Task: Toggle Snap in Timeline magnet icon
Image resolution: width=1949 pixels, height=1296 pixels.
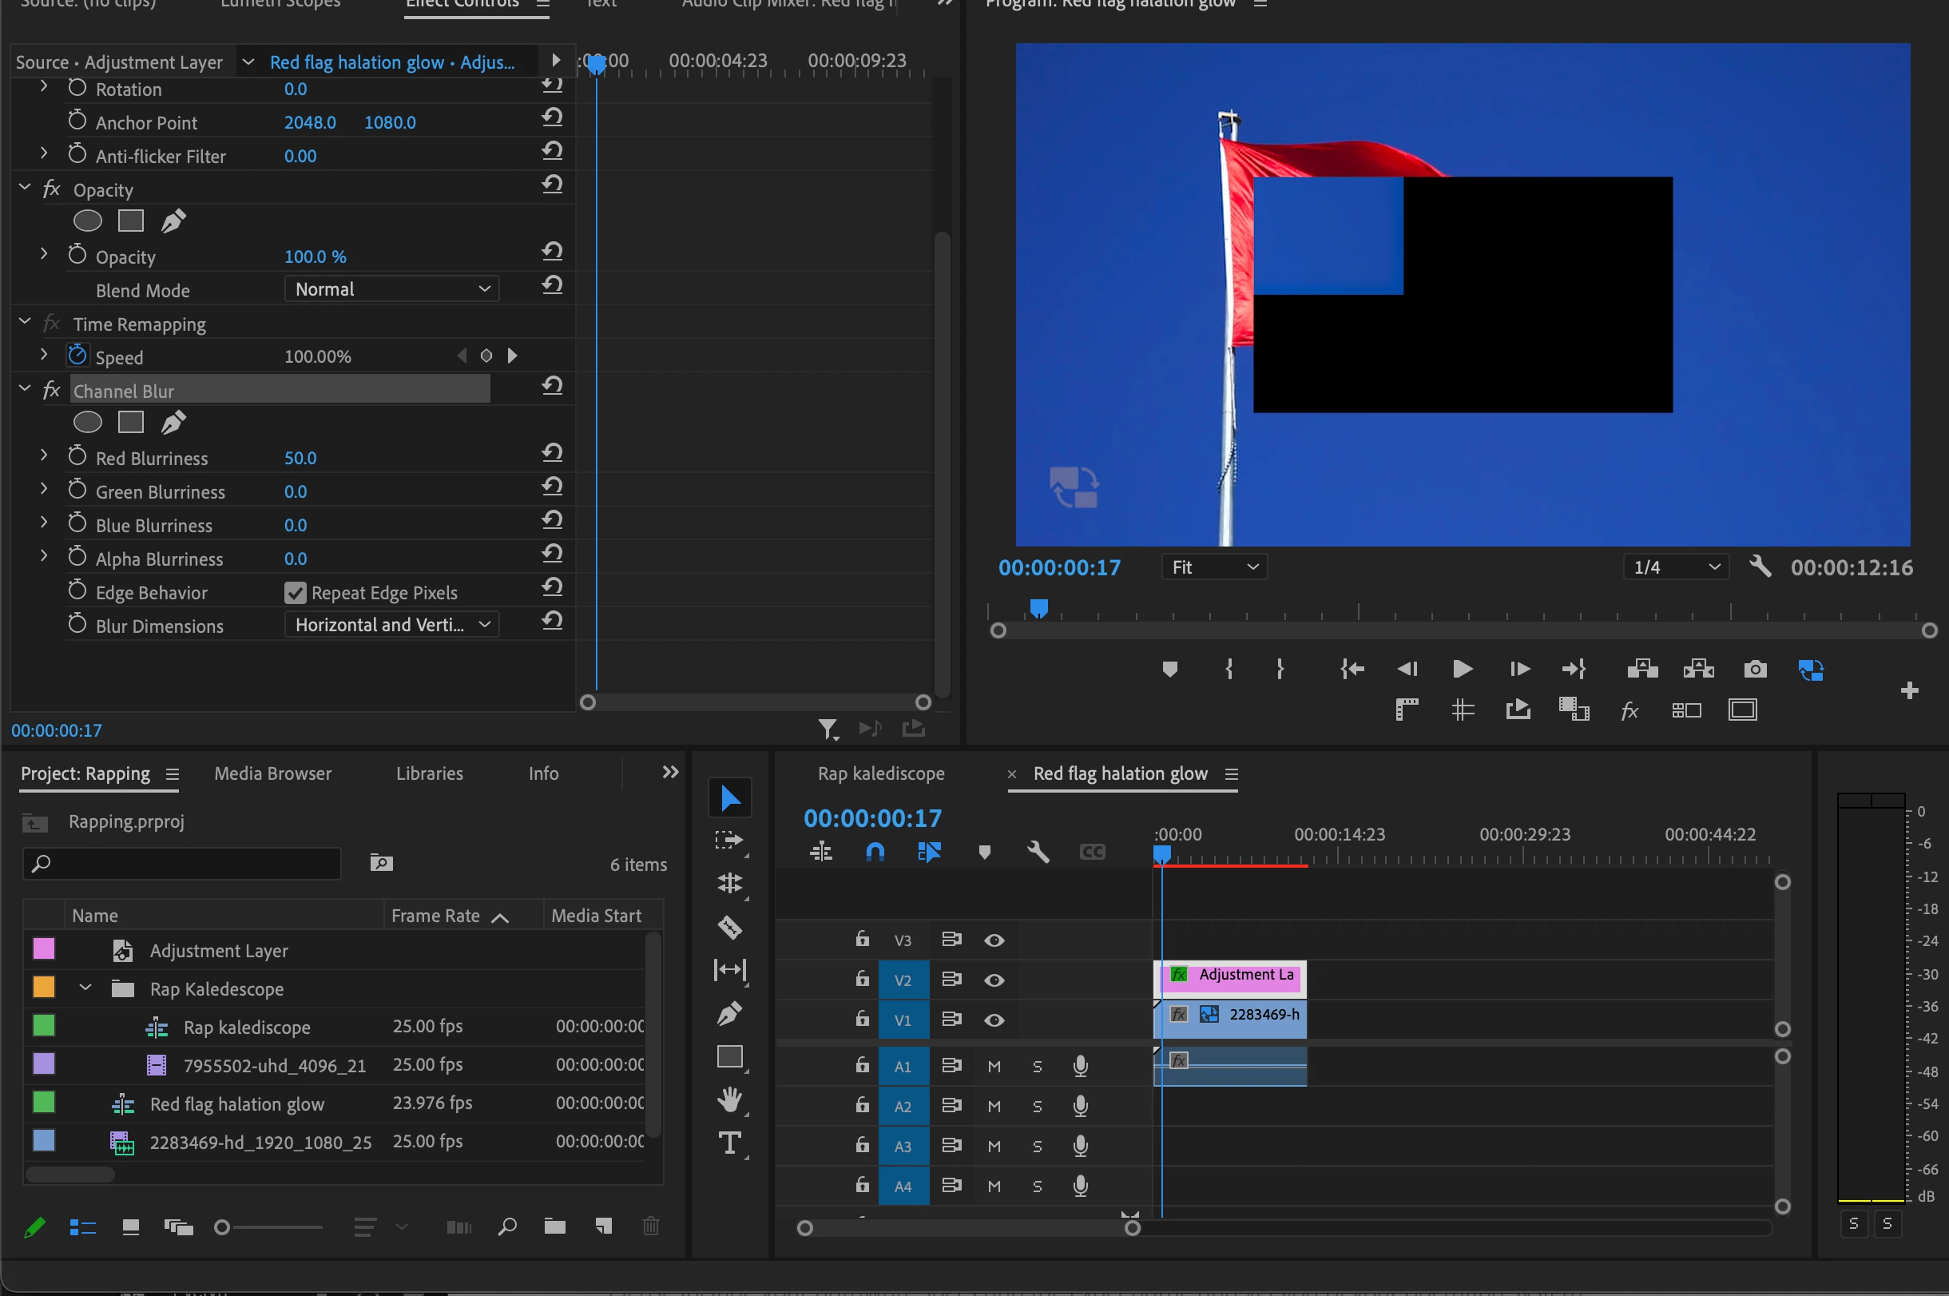Action: (x=875, y=851)
